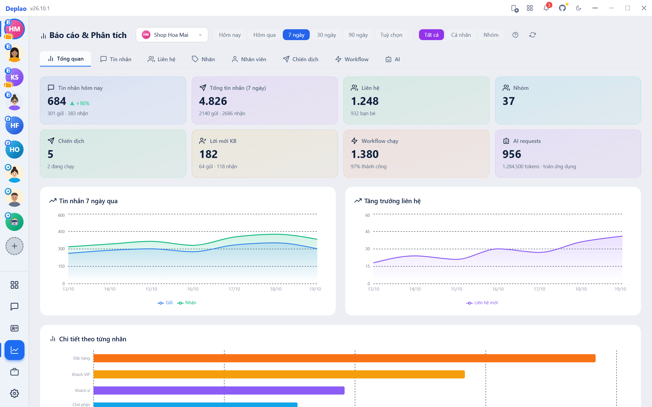The width and height of the screenshot is (652, 407).
Task: Open the three-dots more options menu
Action: point(595,8)
